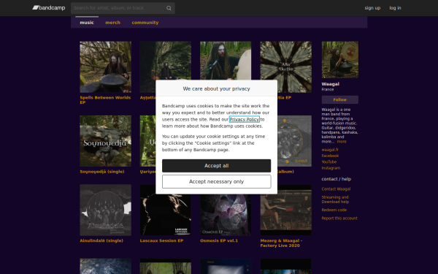Expand the artist bio with more
The image size is (438, 274).
(x=342, y=142)
